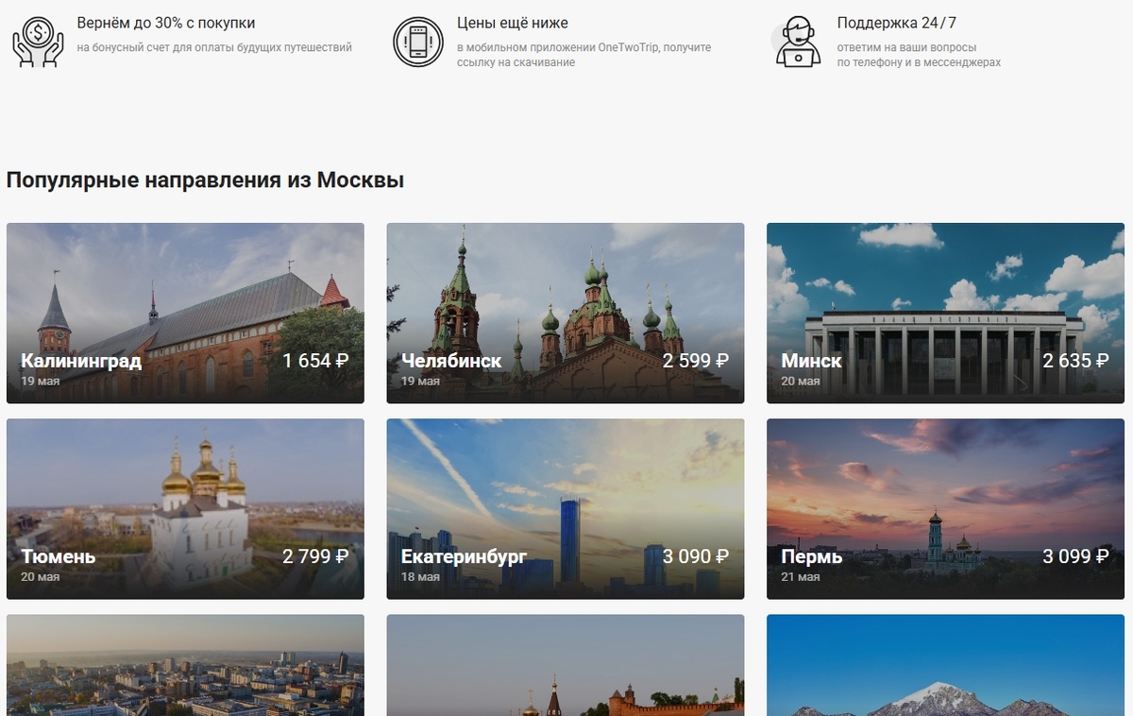The height and width of the screenshot is (716, 1133).
Task: Click the 'Поддержка 24/7' heading
Action: 897,23
